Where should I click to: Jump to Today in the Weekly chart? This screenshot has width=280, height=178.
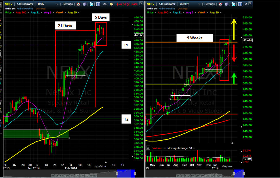click(x=218, y=176)
